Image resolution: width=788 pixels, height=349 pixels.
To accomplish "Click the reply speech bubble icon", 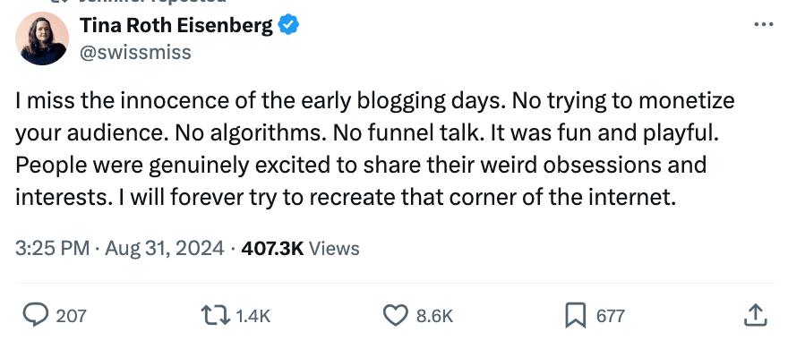I will point(36,315).
